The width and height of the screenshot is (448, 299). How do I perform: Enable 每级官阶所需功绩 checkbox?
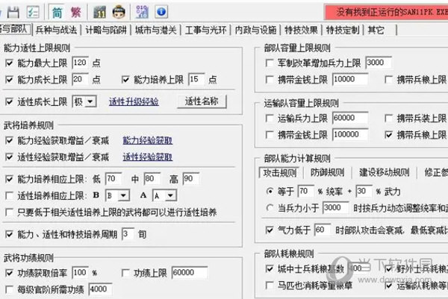pyautogui.click(x=10, y=289)
